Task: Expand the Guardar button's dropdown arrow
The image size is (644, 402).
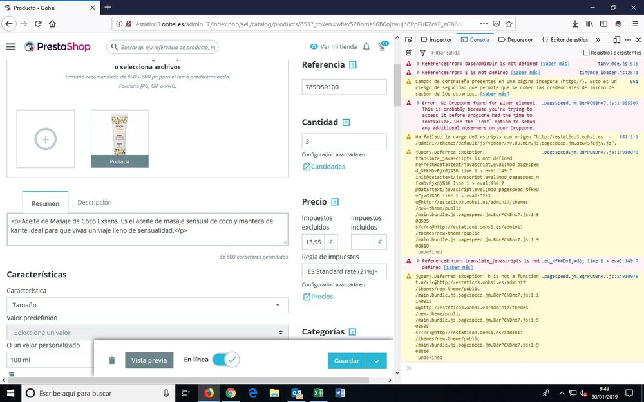Action: [377, 361]
